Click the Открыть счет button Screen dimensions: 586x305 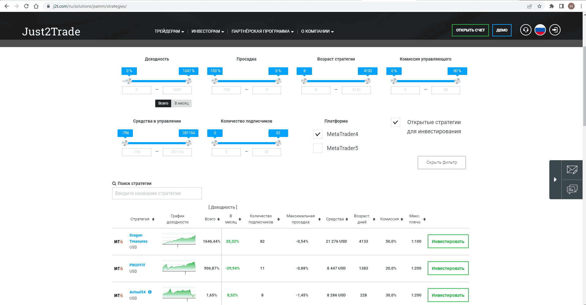pyautogui.click(x=470, y=30)
